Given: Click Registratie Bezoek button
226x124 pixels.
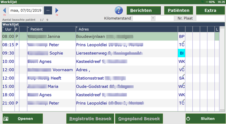Looking at the screenshot, I should [x=90, y=119].
